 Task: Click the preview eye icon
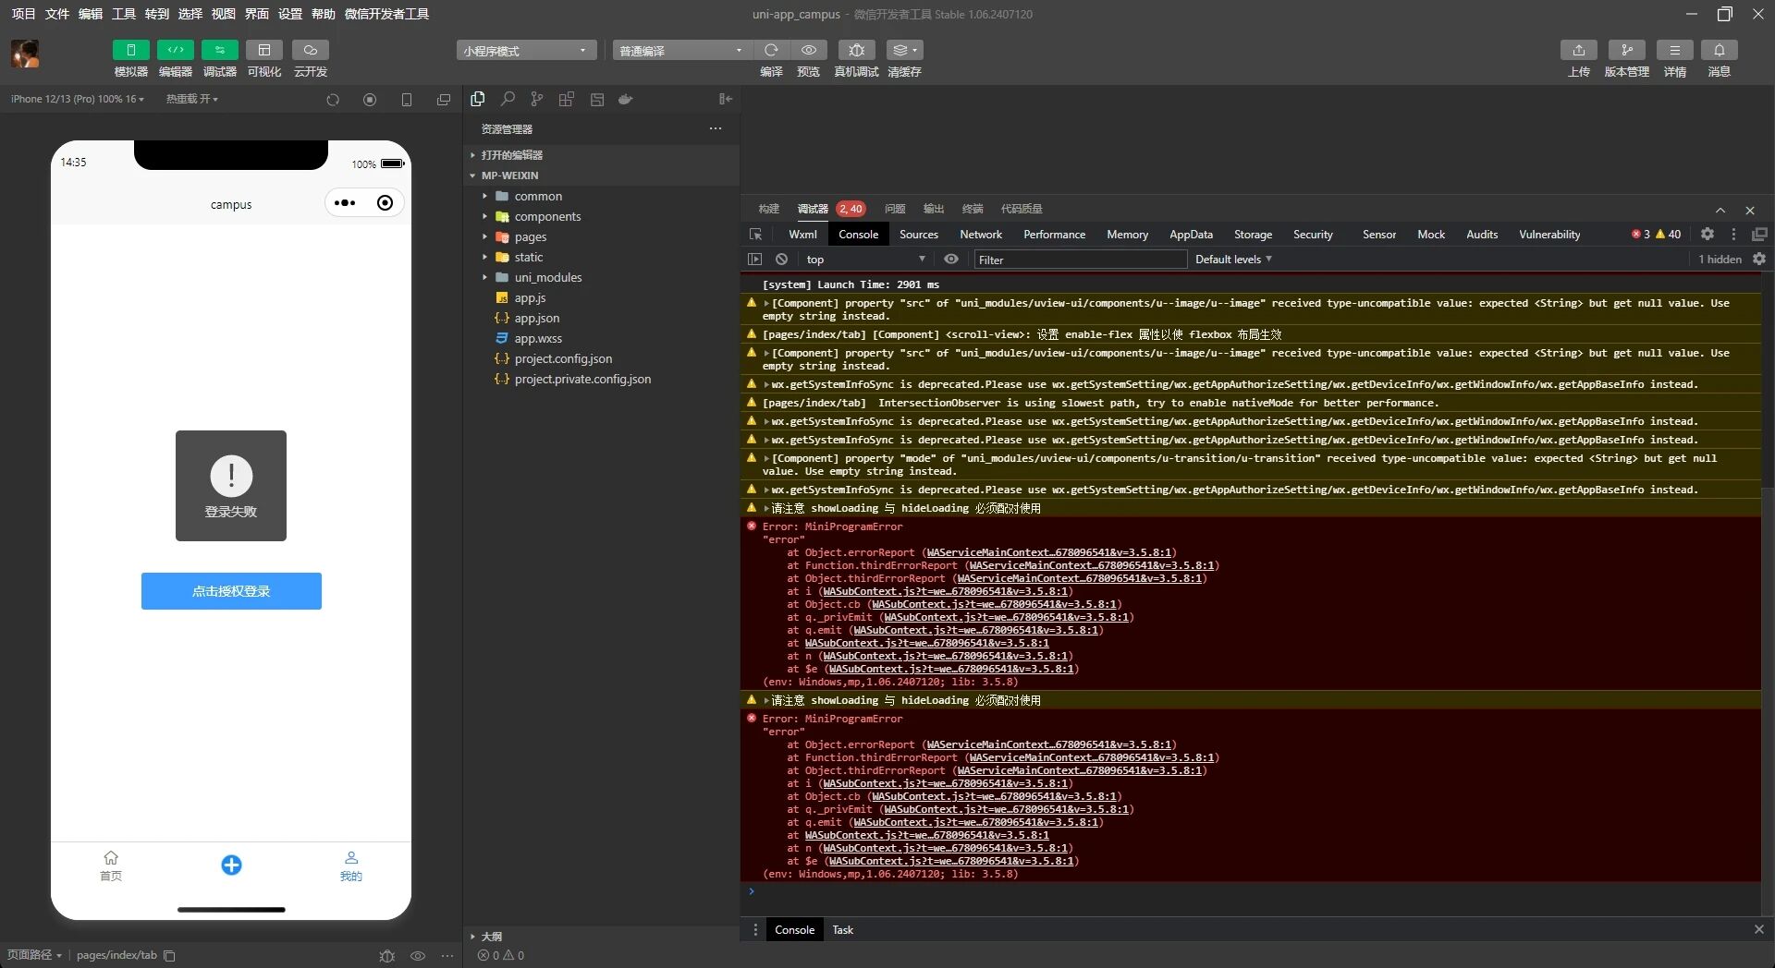809,50
